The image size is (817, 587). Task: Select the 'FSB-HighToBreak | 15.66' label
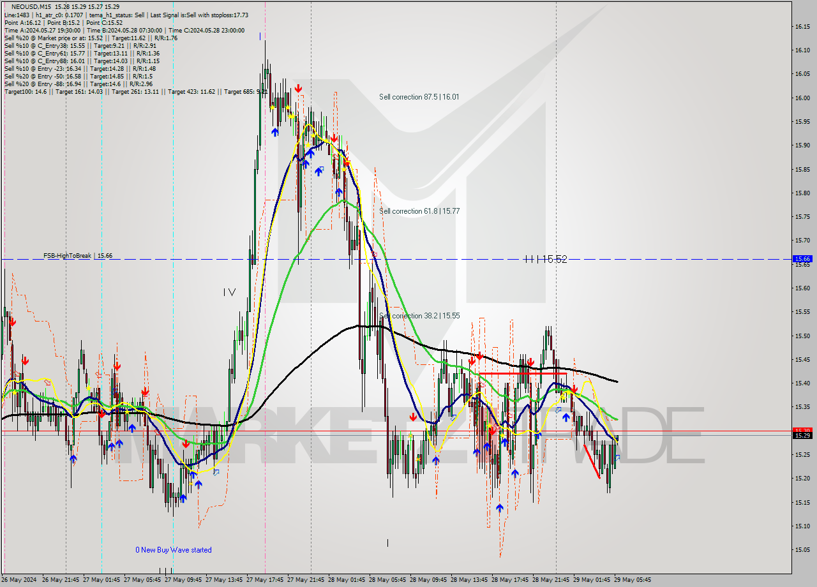78,255
